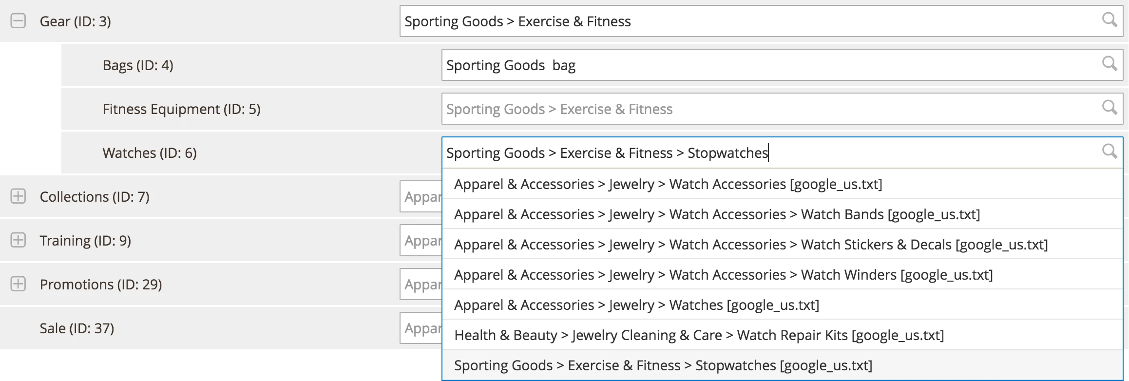Screen dimensions: 1129x381
Task: Click the Gear mapping input field
Action: tap(731, 21)
